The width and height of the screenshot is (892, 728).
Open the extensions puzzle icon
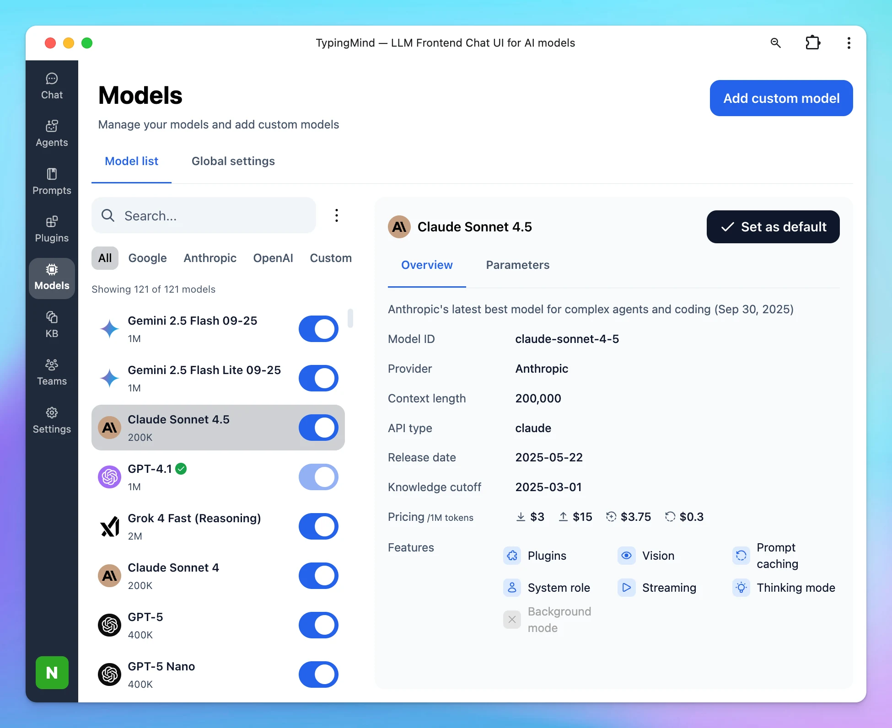point(813,43)
